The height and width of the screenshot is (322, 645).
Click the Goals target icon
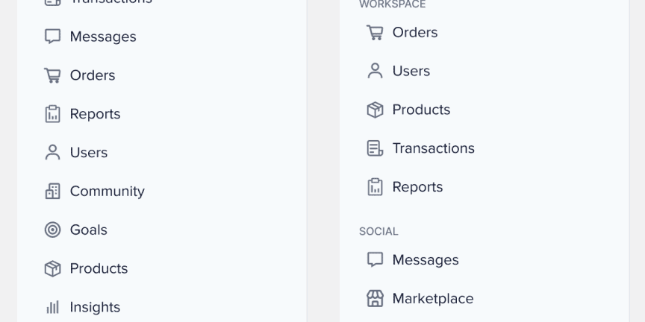coord(53,230)
